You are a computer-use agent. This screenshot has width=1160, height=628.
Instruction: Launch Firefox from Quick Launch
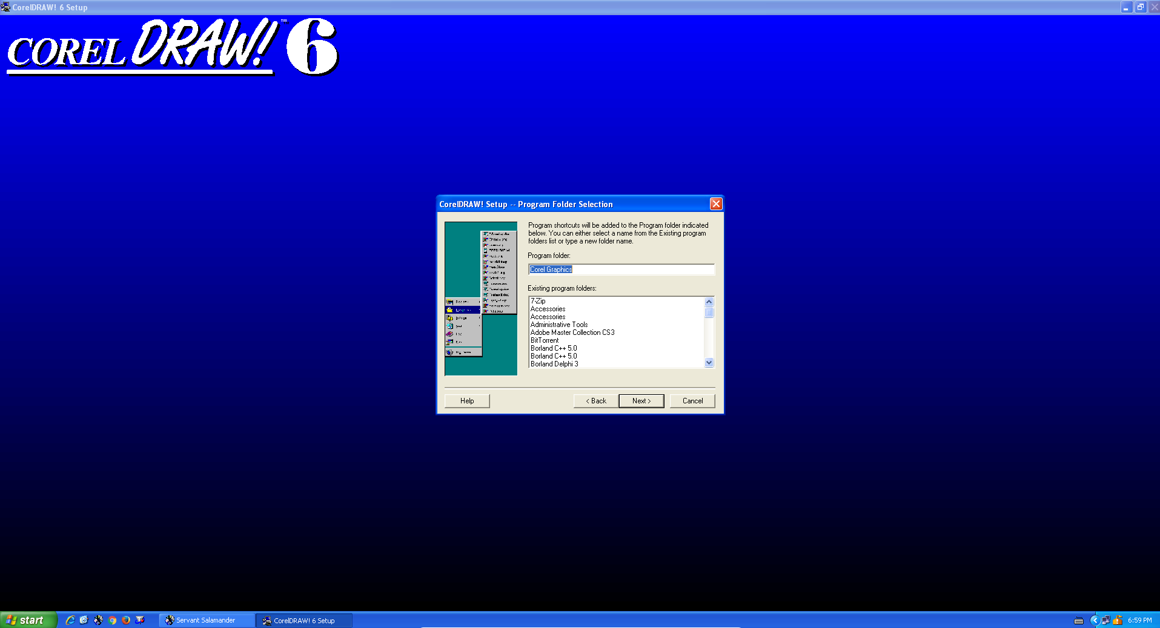126,620
